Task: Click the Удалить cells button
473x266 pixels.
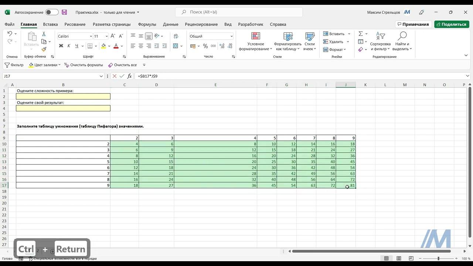Action: [x=334, y=42]
